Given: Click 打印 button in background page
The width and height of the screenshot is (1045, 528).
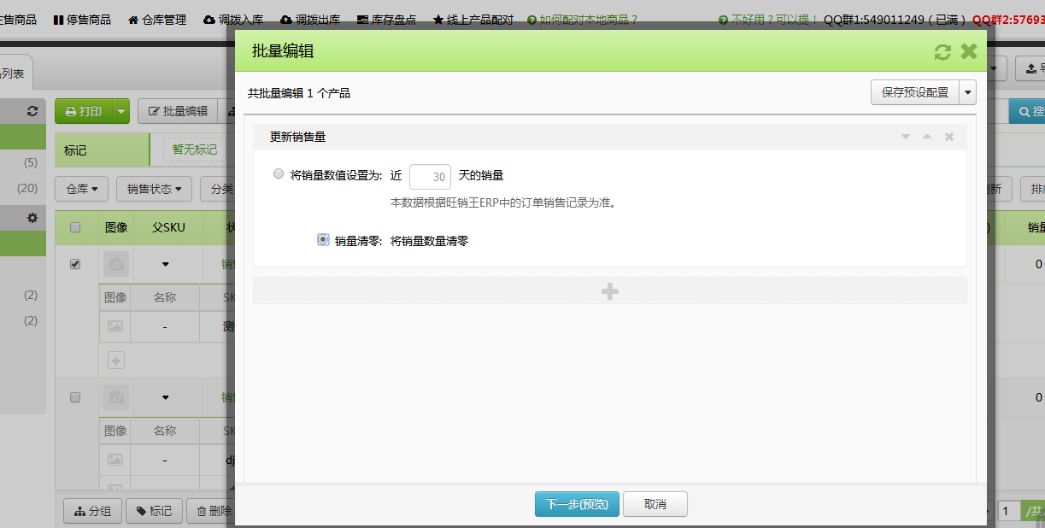Looking at the screenshot, I should (84, 111).
